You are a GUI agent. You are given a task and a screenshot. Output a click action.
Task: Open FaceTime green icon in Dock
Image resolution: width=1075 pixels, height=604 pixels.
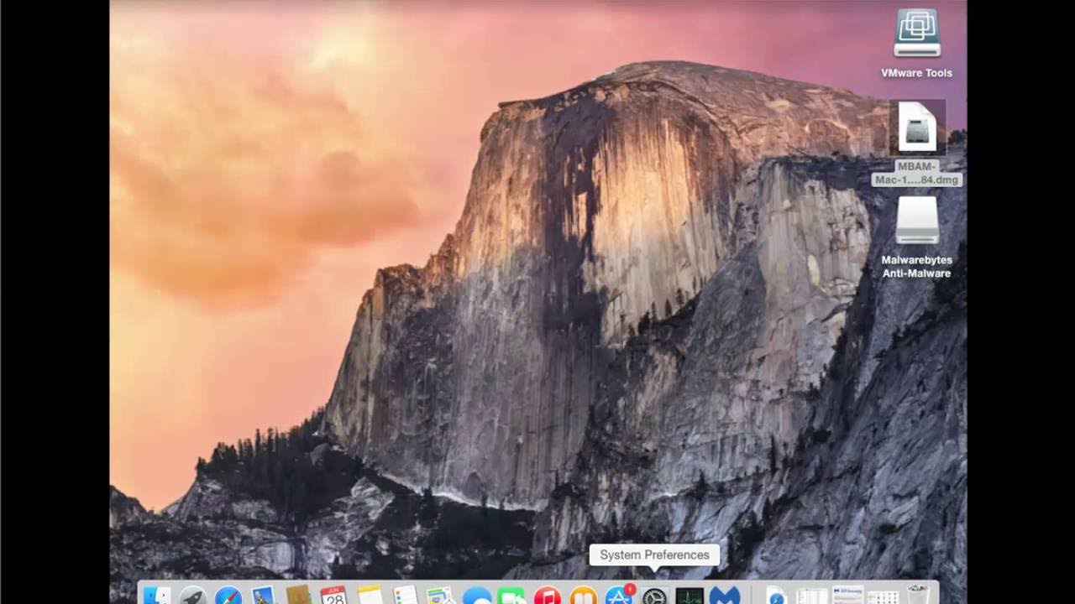click(x=511, y=595)
